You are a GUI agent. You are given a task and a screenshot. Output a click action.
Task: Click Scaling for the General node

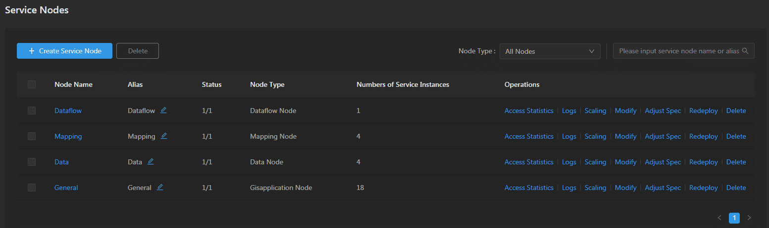595,188
